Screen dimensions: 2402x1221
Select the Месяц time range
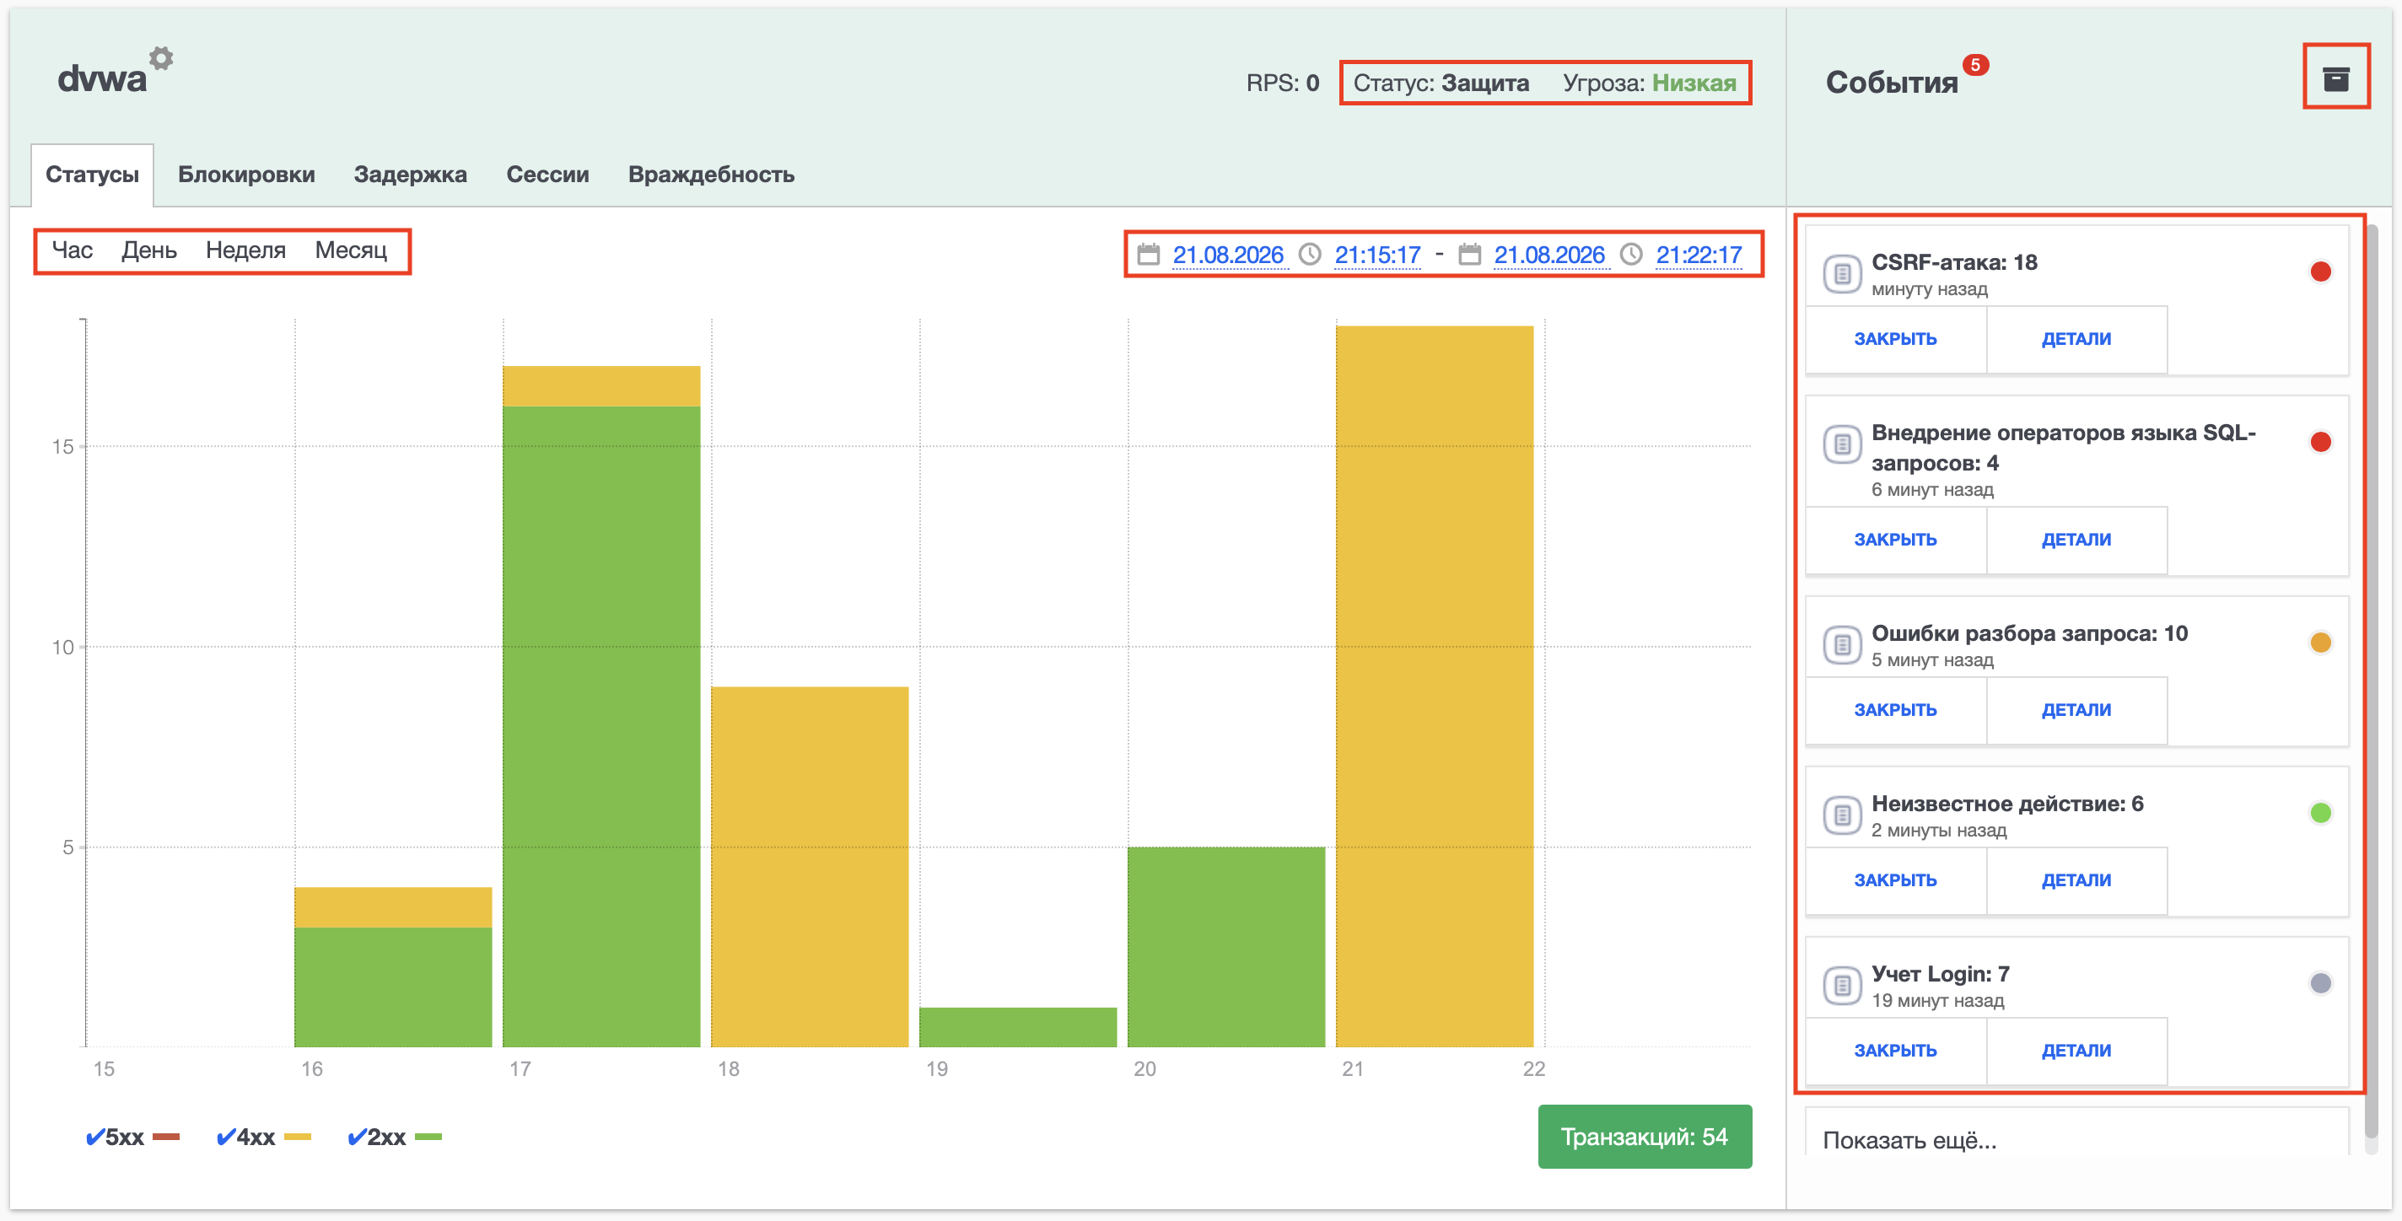tap(351, 250)
